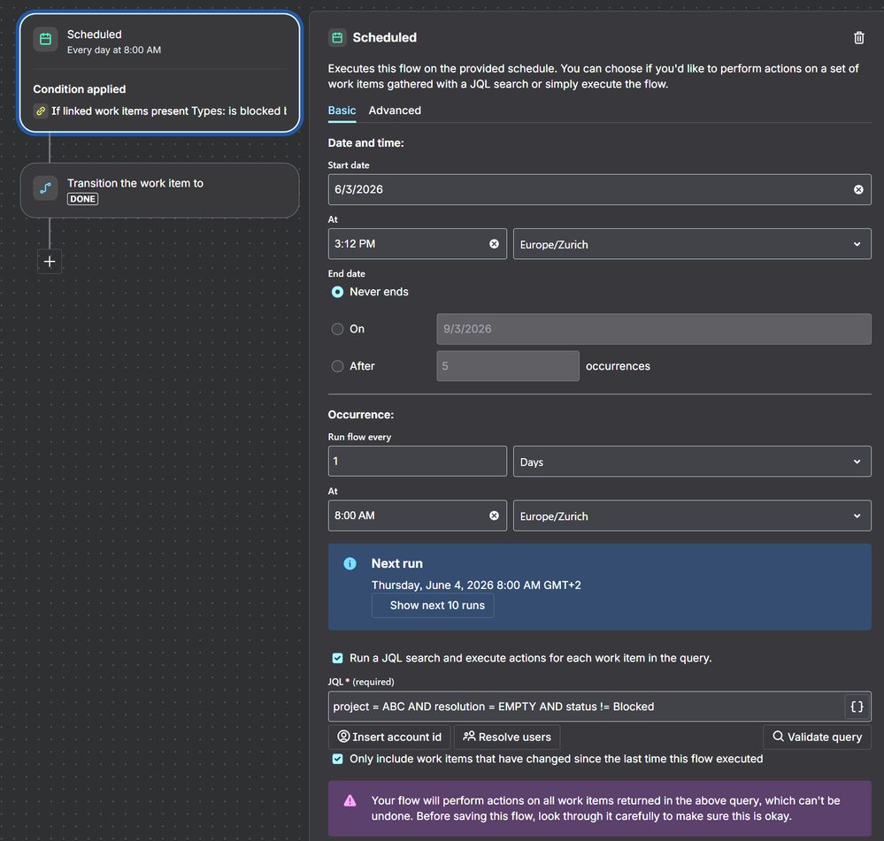Click the calendar icon on the Scheduled flow card
This screenshot has width=884, height=841.
46,40
